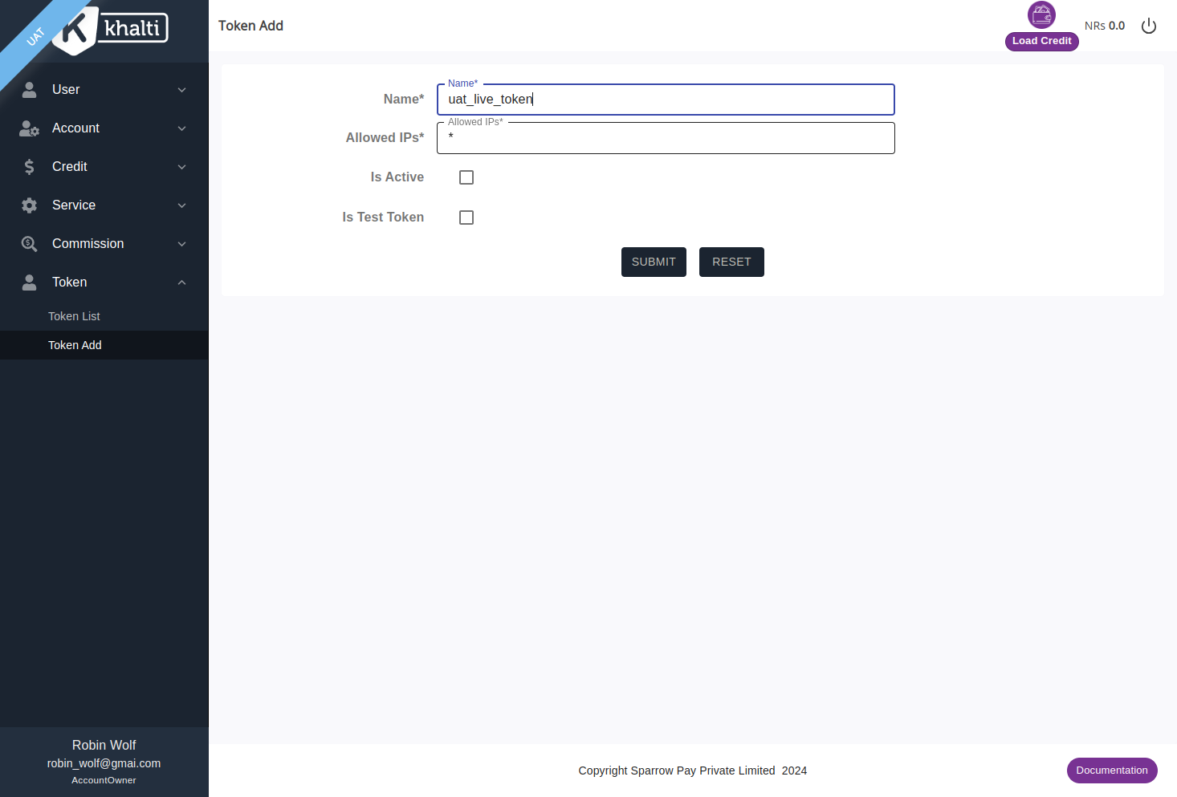
Task: Expand the Service menu chevron
Action: pyautogui.click(x=182, y=205)
